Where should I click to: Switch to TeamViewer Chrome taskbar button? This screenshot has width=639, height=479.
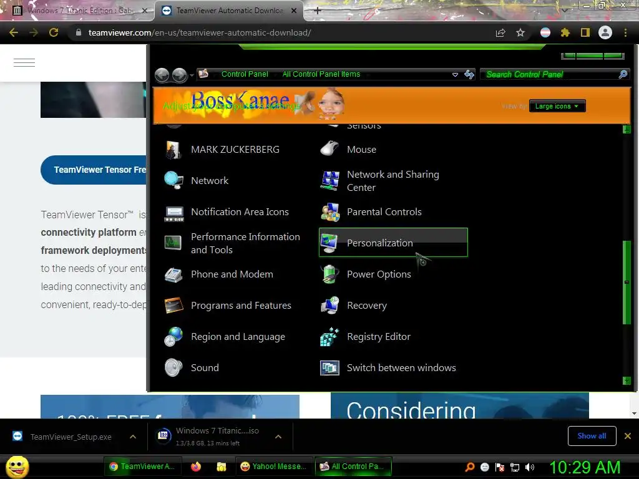point(142,467)
